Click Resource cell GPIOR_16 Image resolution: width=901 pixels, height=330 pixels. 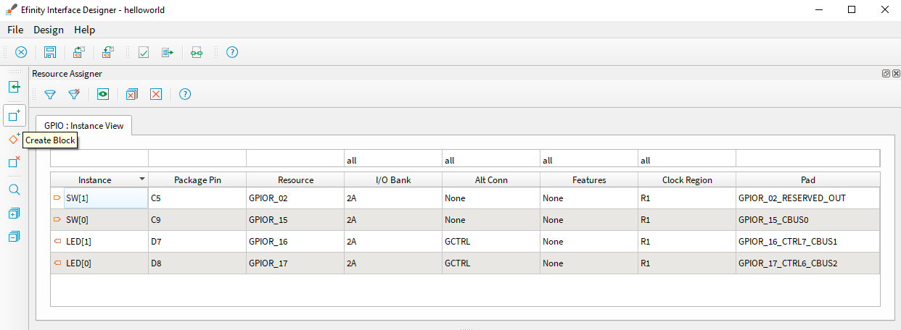click(x=295, y=241)
